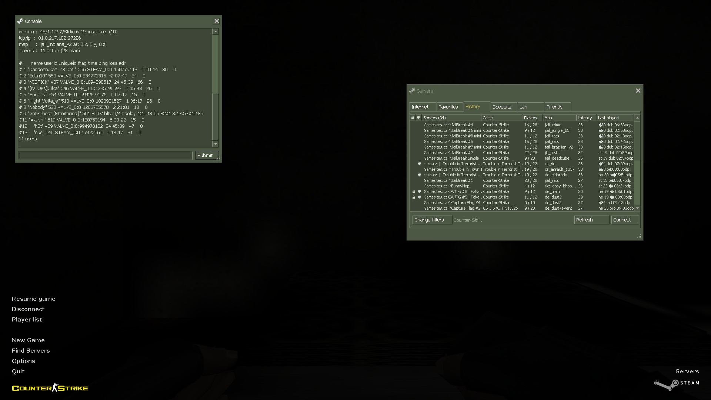Click the jb_rush map cell
Screen dimensions: 711x400
tap(551, 153)
